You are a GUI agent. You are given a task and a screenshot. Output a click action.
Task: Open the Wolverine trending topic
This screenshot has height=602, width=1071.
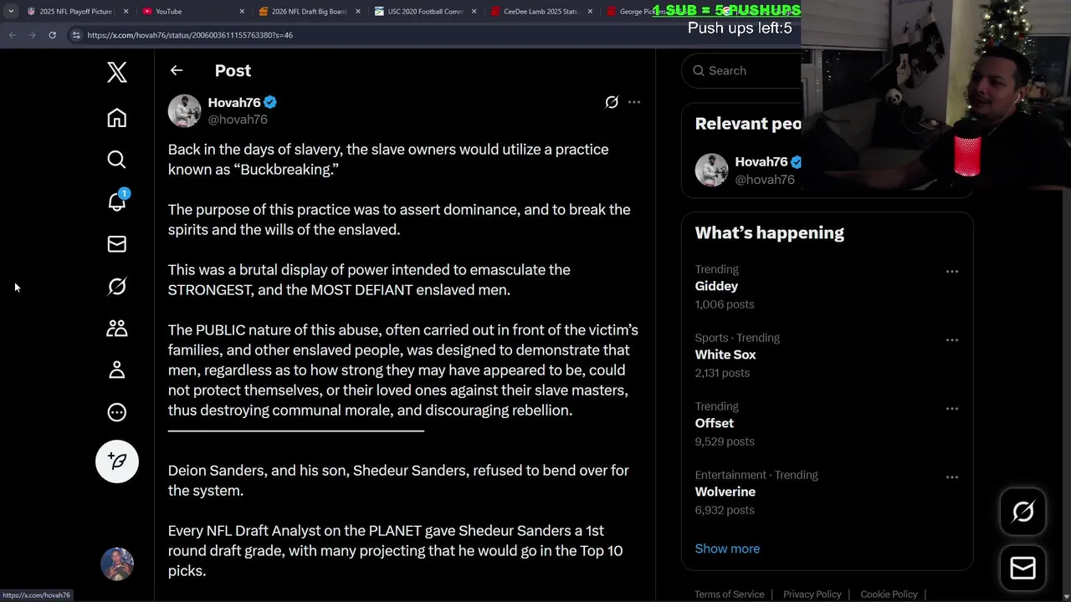point(725,492)
